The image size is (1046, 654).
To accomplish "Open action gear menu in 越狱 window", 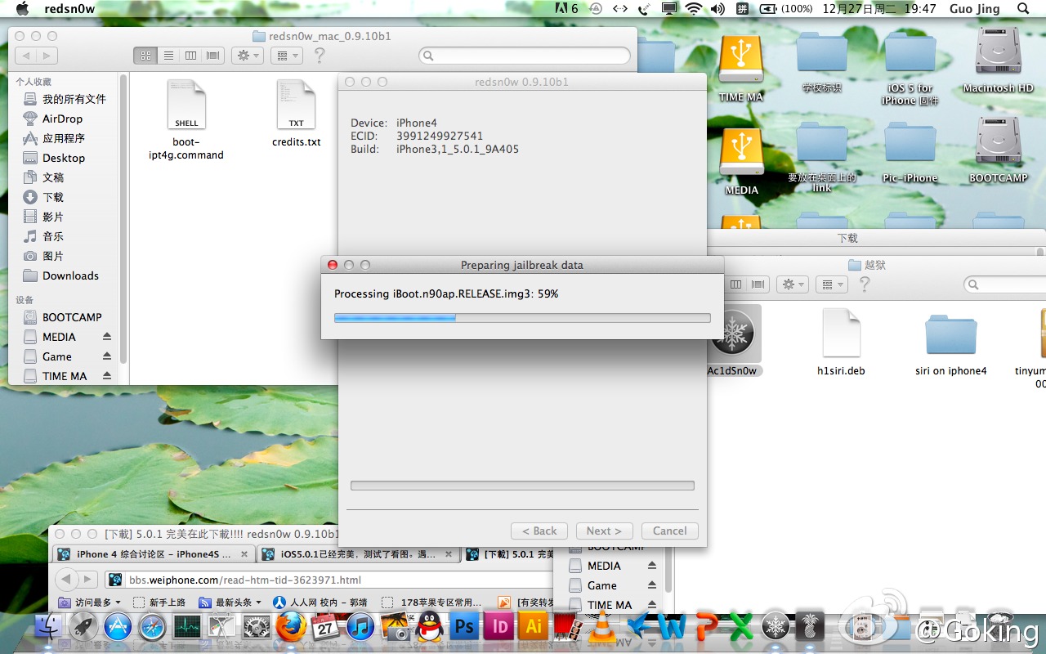I will pos(792,284).
